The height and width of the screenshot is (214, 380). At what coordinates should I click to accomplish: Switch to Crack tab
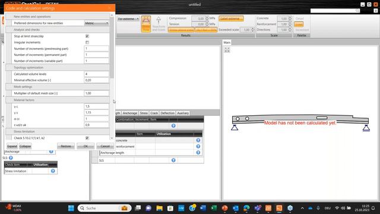click(x=154, y=113)
